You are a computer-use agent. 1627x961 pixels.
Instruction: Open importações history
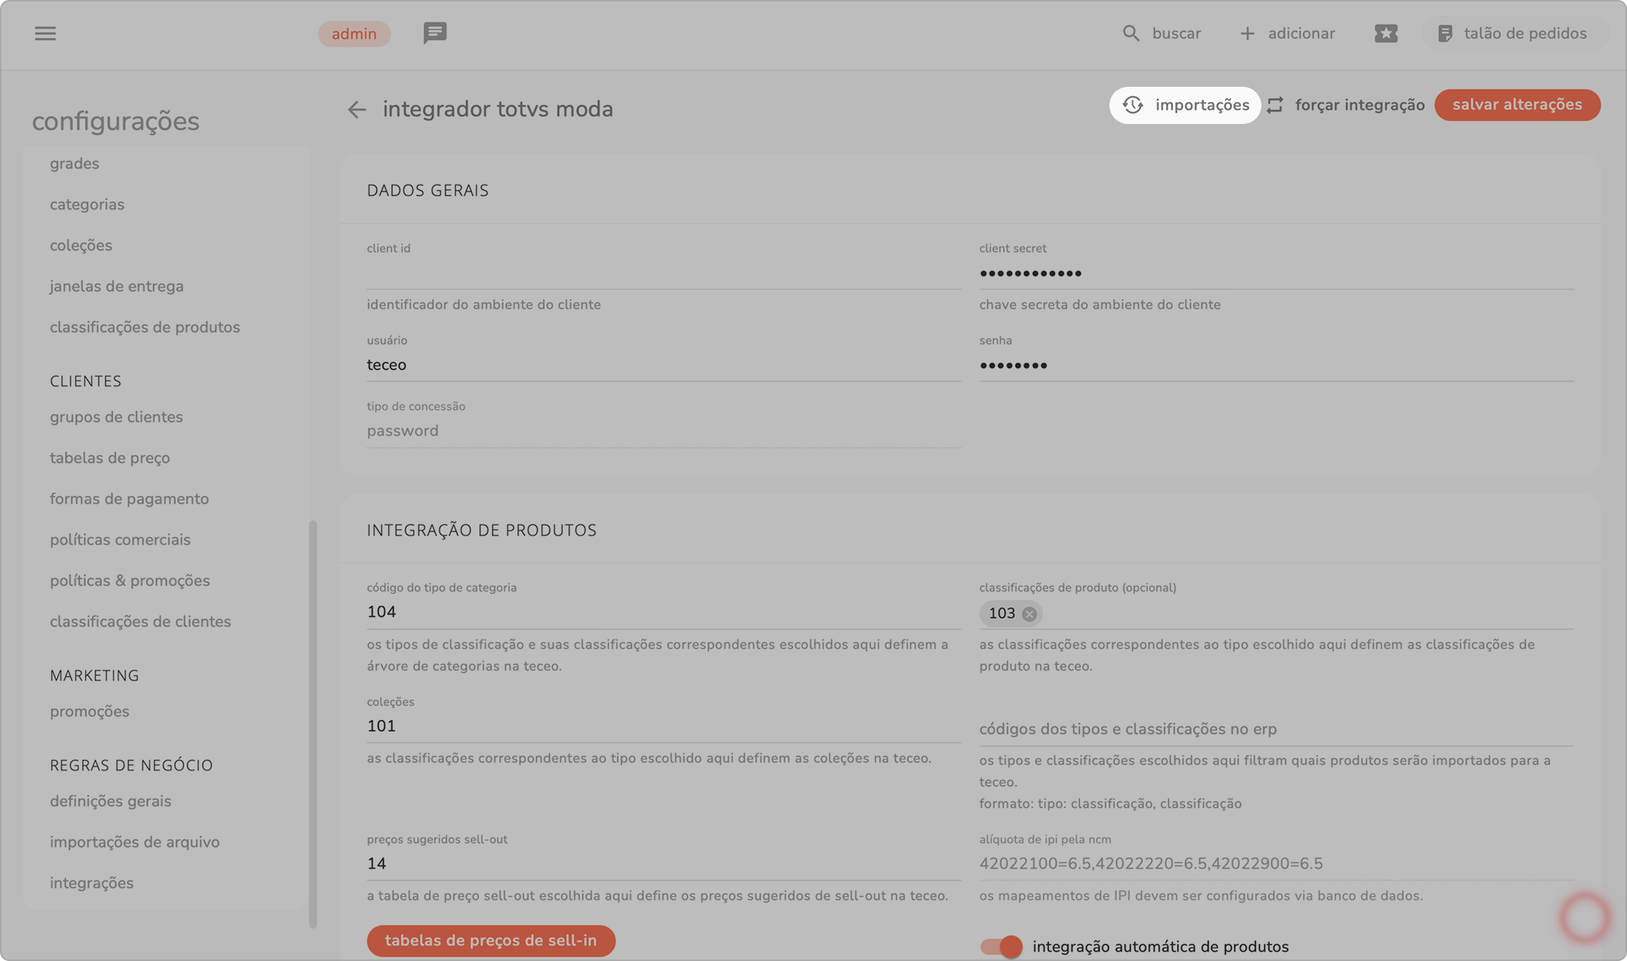(x=1185, y=105)
